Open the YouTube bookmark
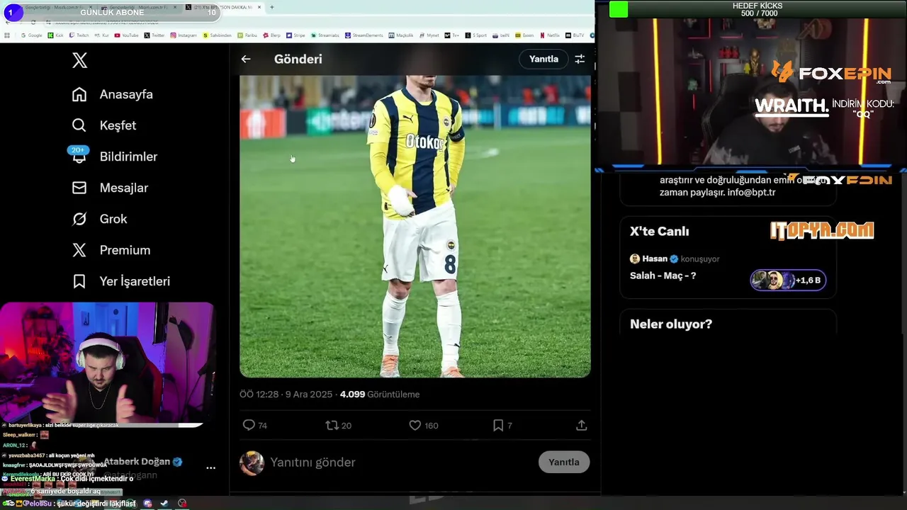Viewport: 907px width, 510px height. (x=126, y=35)
